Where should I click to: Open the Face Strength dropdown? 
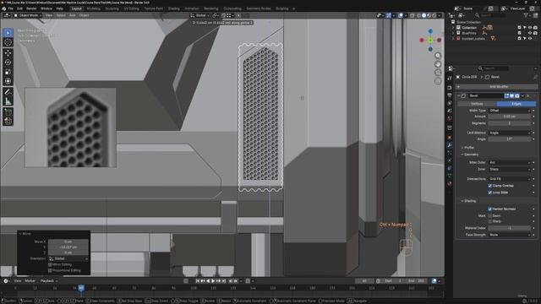[x=510, y=235]
